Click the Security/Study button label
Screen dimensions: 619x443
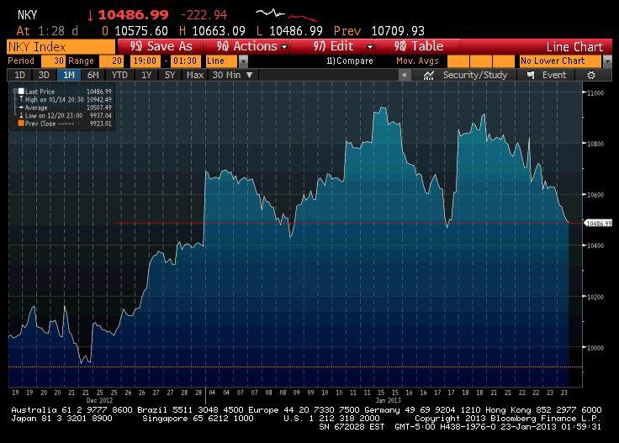click(x=475, y=75)
